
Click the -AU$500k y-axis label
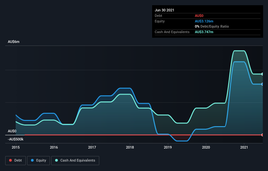[16, 139]
